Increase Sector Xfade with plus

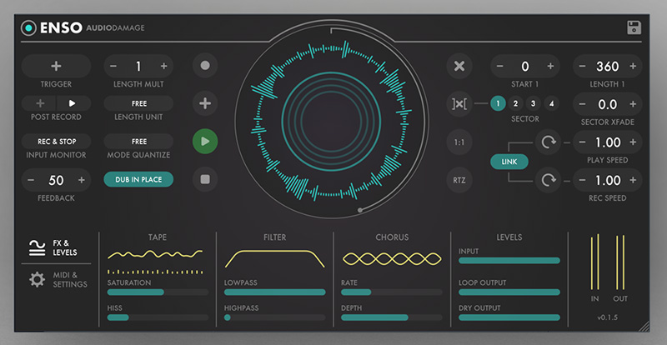tap(633, 104)
